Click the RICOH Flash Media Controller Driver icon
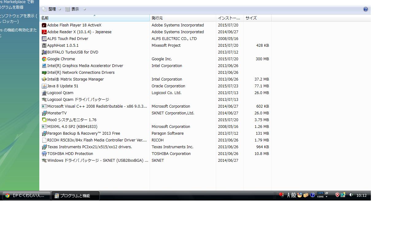The image size is (393, 246). (44, 140)
